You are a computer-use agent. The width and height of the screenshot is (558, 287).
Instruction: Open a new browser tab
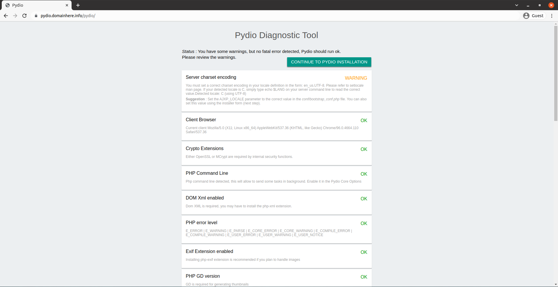(x=78, y=5)
